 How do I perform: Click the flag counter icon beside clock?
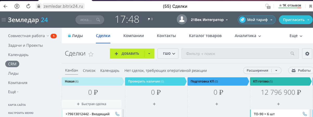click(150, 19)
